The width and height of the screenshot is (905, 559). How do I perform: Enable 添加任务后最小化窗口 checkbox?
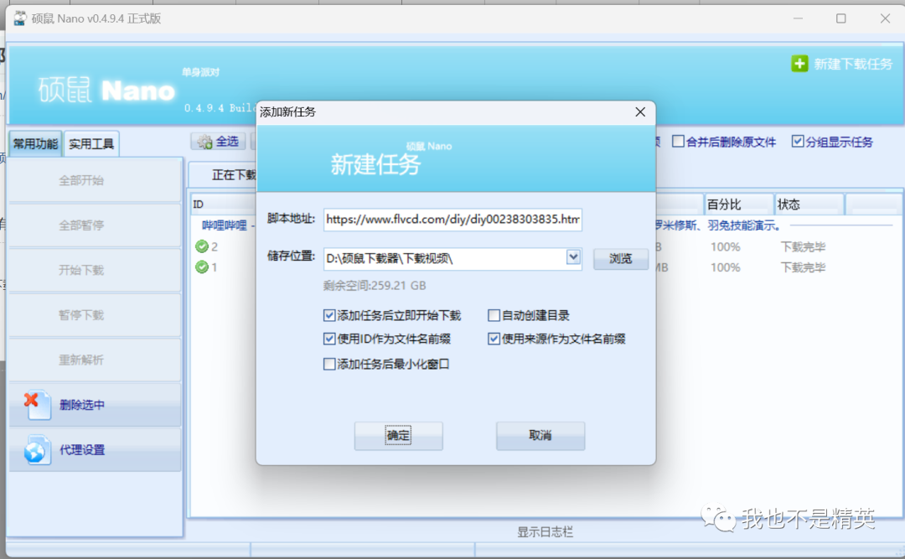pyautogui.click(x=329, y=365)
